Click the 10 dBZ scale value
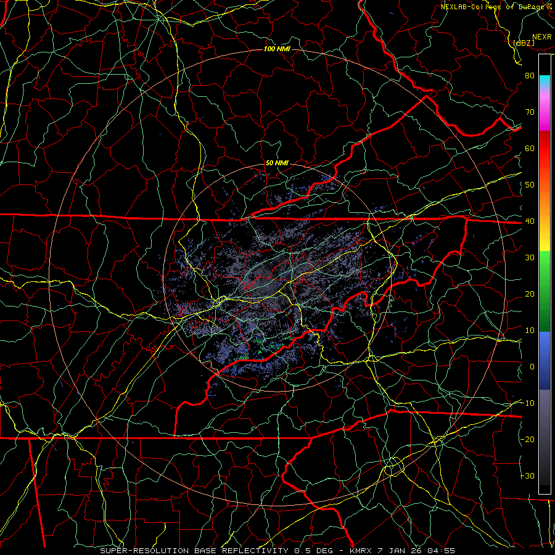Viewport: 555px width, 555px height. pos(530,331)
